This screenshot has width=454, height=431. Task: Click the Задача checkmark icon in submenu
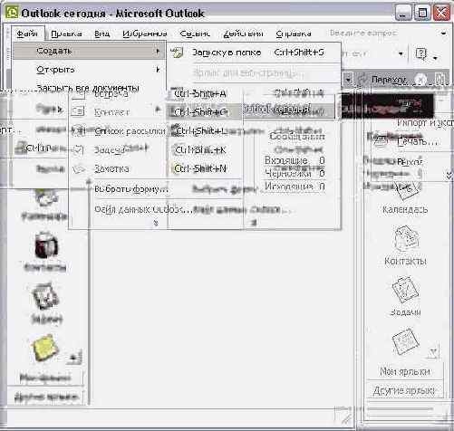tap(78, 149)
